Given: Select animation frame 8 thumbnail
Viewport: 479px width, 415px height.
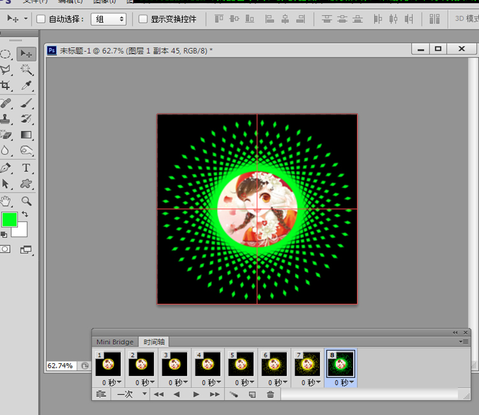Looking at the screenshot, I should (340, 364).
